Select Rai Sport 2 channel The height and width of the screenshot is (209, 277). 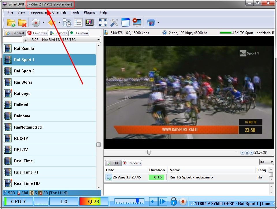(x=49, y=71)
